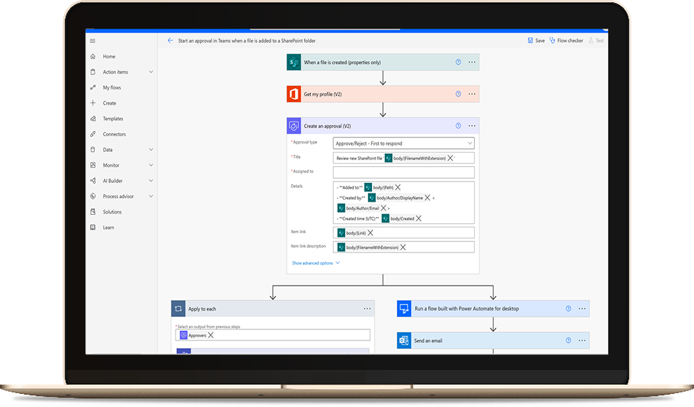Viewport: 694px width, 407px height.
Task: Expand the Action items menu
Action: [151, 72]
